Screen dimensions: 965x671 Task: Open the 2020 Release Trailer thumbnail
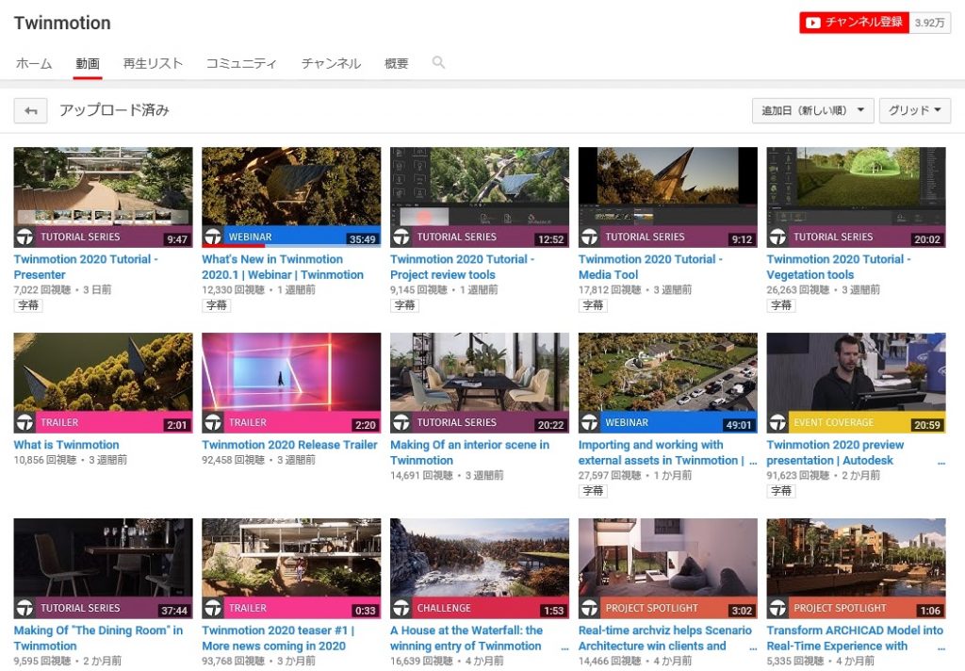[x=291, y=383]
